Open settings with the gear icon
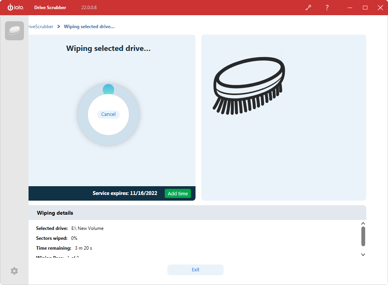The height and width of the screenshot is (285, 388). (14, 271)
